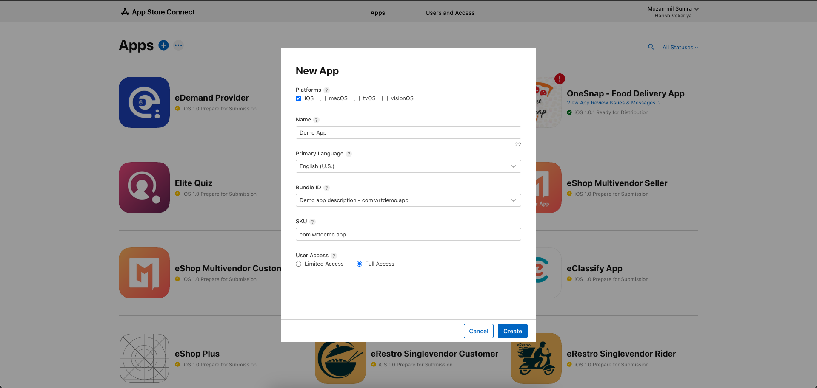Open the Bundle ID help icon
This screenshot has width=817, height=388.
click(326, 188)
